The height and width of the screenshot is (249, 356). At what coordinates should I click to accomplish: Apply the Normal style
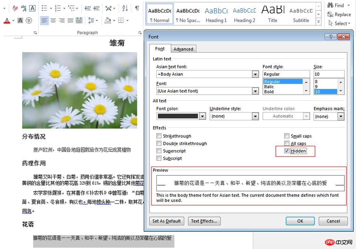tap(160, 14)
